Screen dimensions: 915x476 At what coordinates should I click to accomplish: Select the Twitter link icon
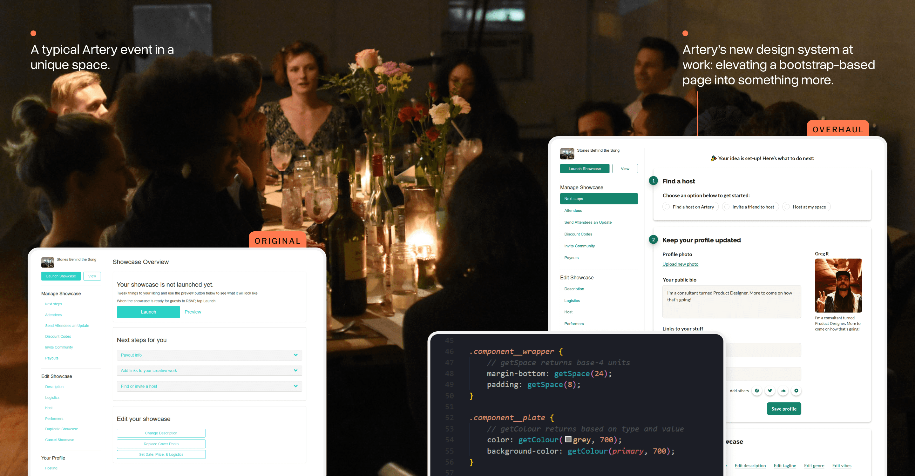click(x=770, y=391)
